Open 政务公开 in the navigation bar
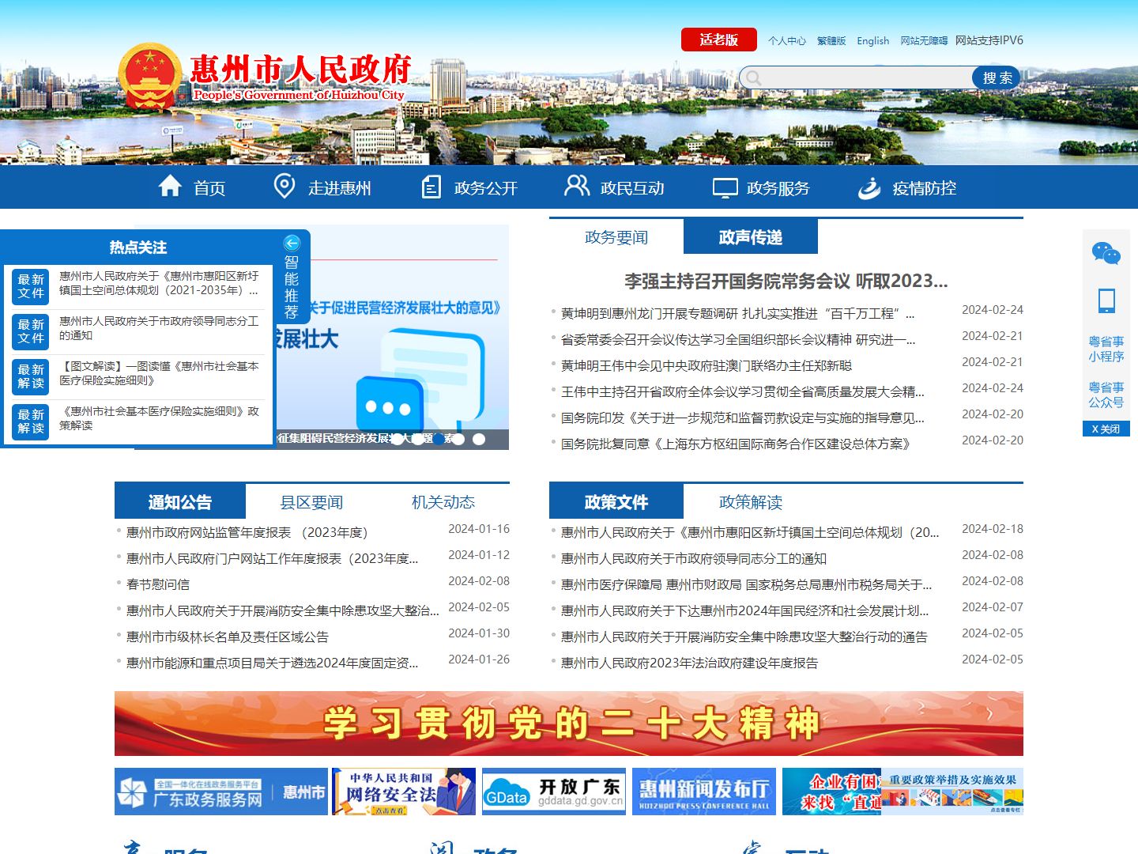The height and width of the screenshot is (854, 1138). coord(486,188)
